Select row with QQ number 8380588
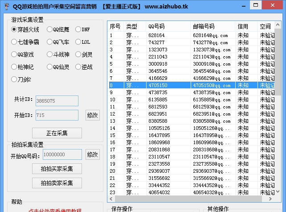The width and height of the screenshot is (286, 212). [x=191, y=121]
